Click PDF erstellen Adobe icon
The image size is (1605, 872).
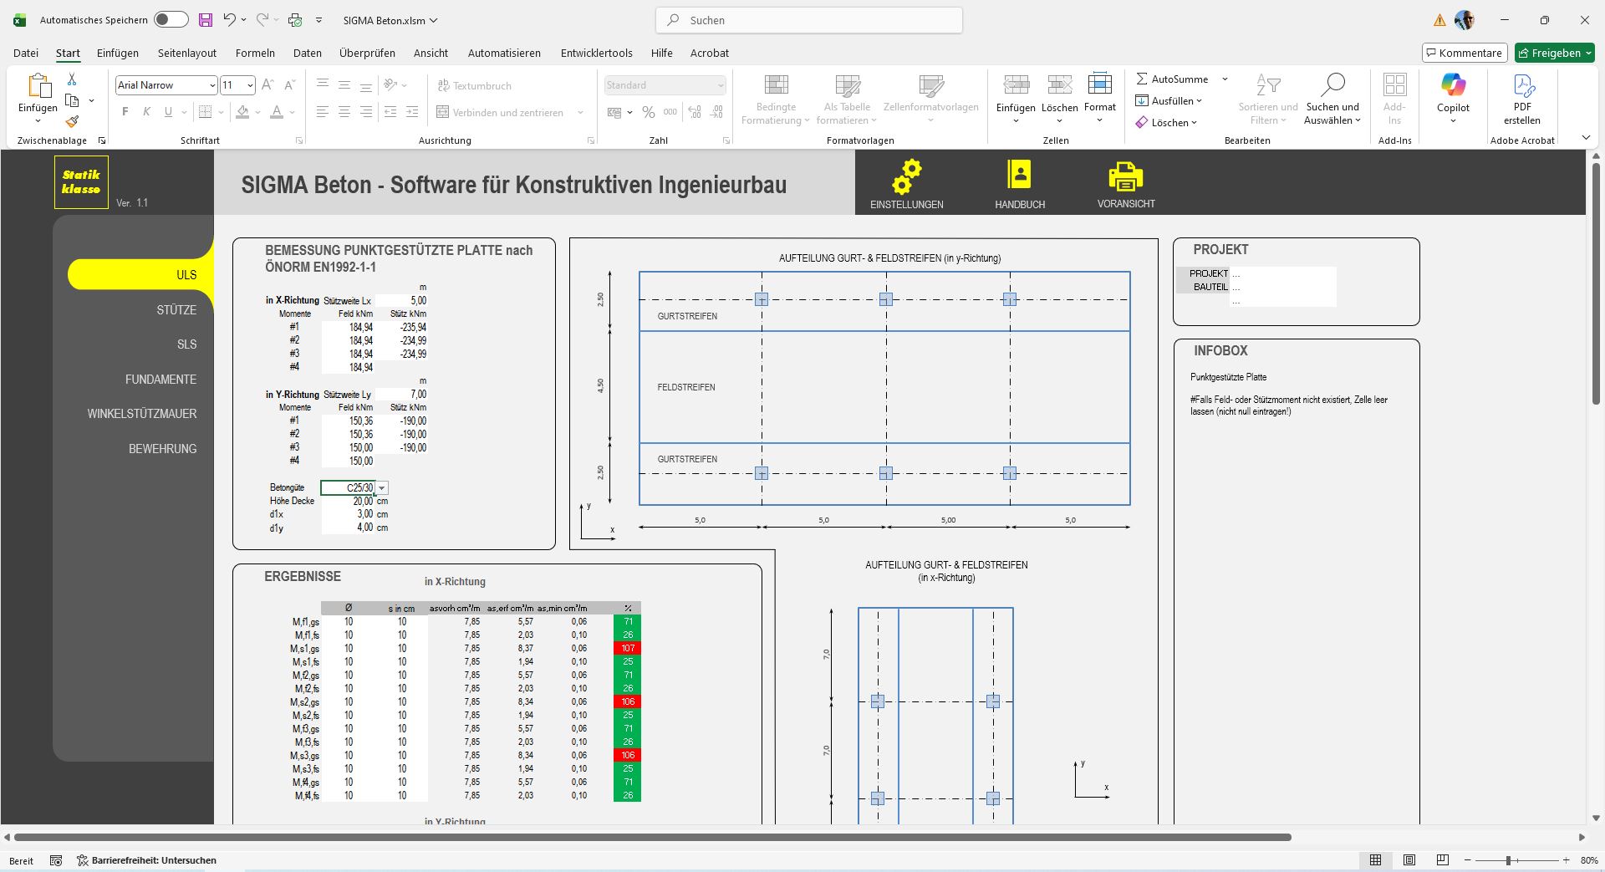1522,86
